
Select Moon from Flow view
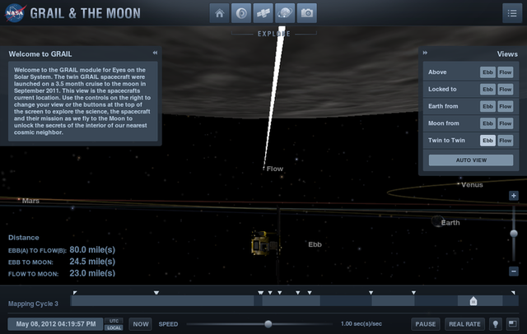pos(505,123)
